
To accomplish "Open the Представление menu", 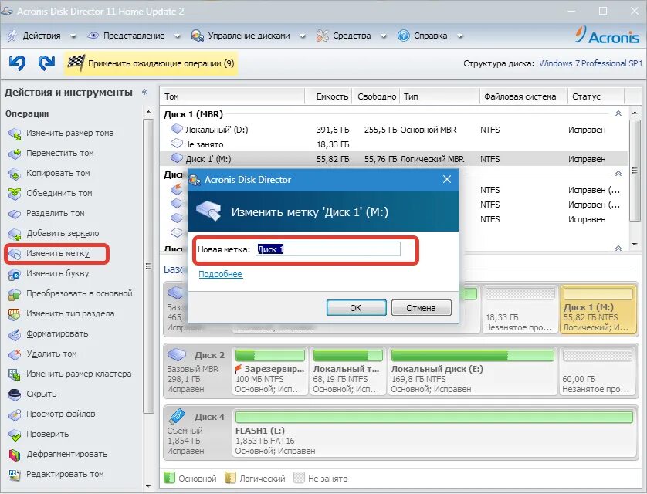I will (134, 36).
